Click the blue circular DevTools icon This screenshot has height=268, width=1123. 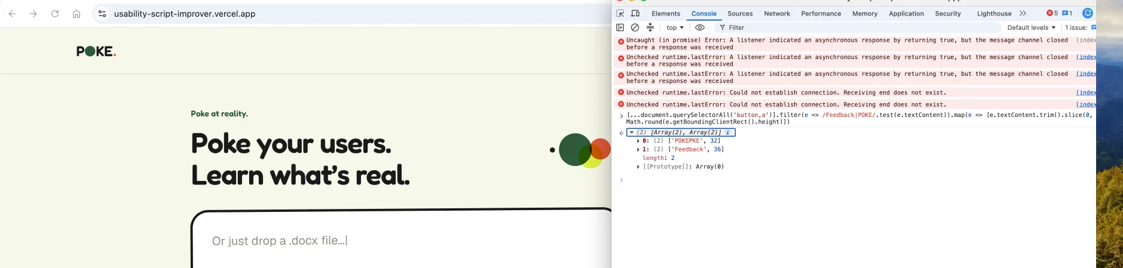click(1088, 13)
